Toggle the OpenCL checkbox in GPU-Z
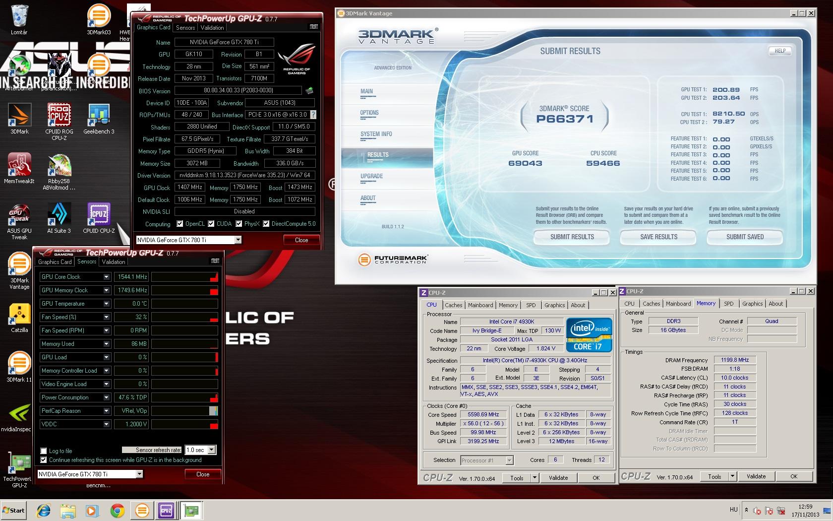 click(180, 224)
